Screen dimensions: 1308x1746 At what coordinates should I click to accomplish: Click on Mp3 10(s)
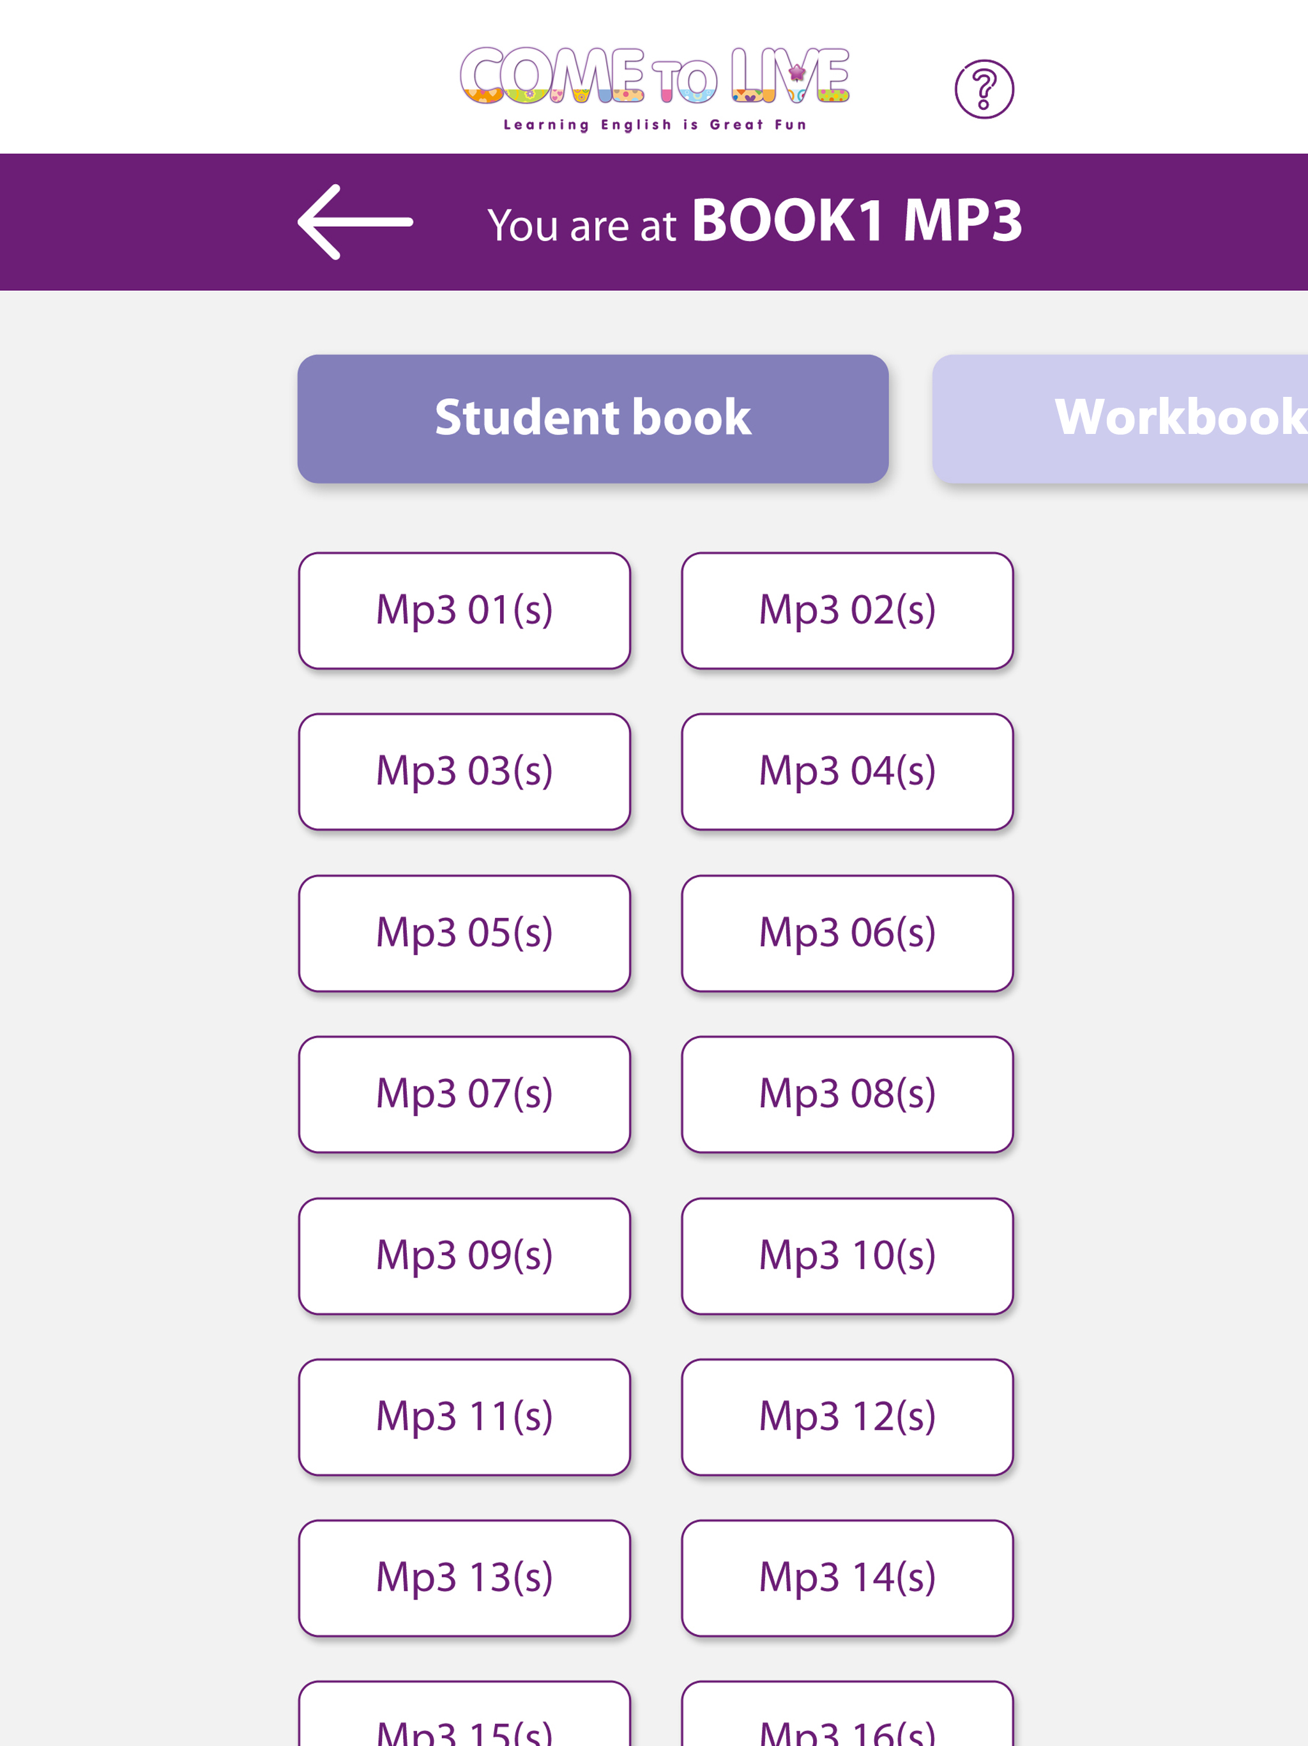tap(848, 1256)
